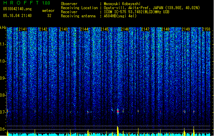Click the 2146 time marker
Image resolution: width=214 pixels, height=136 pixels.
tap(125, 29)
